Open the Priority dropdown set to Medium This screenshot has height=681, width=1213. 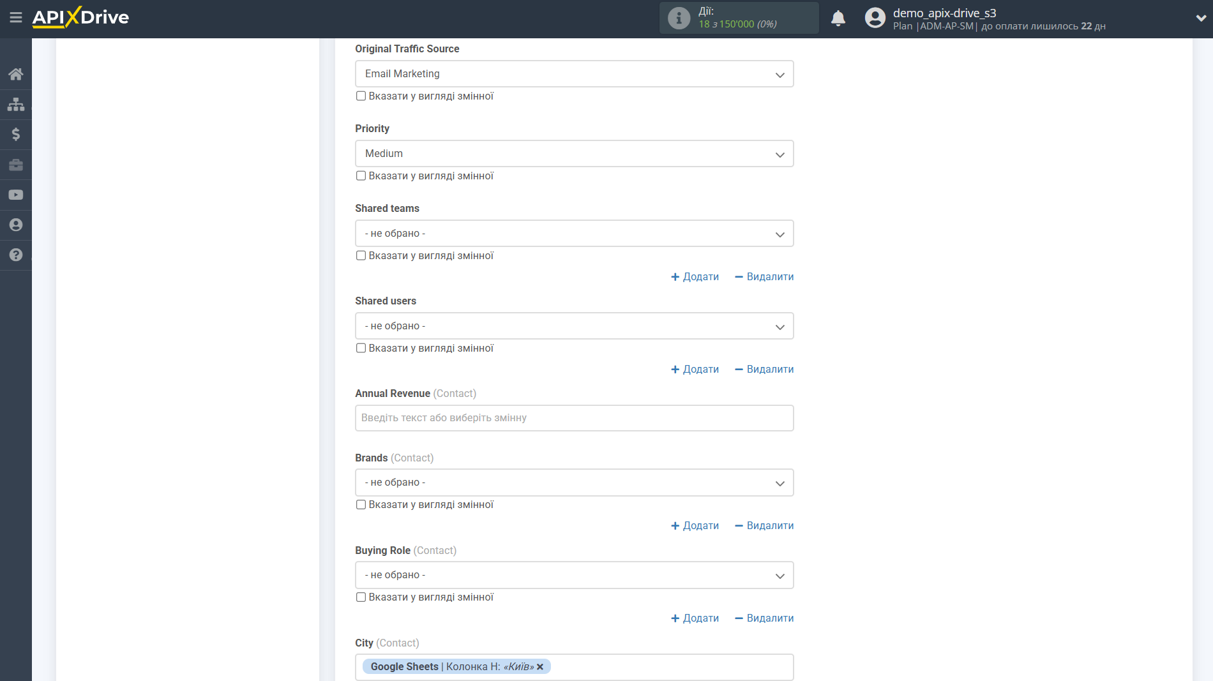click(x=574, y=154)
